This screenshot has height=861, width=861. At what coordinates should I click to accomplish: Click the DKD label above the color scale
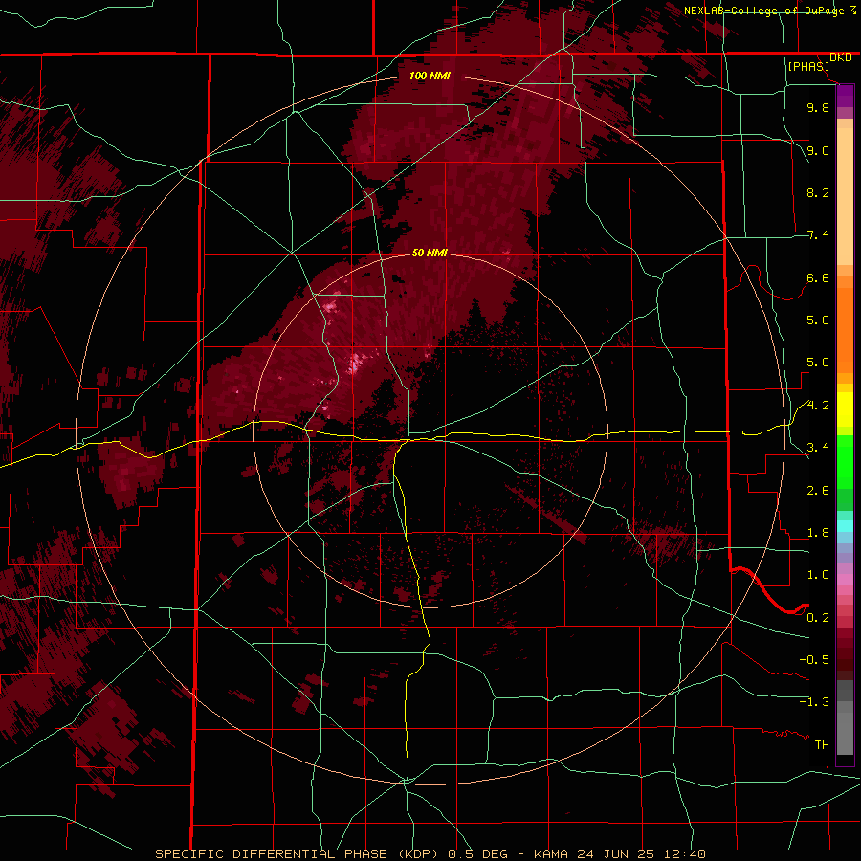840,57
